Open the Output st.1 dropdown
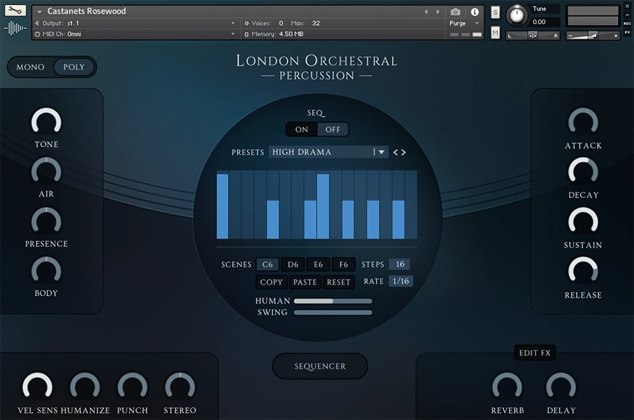Screen dimensions: 634x420 tap(135, 23)
